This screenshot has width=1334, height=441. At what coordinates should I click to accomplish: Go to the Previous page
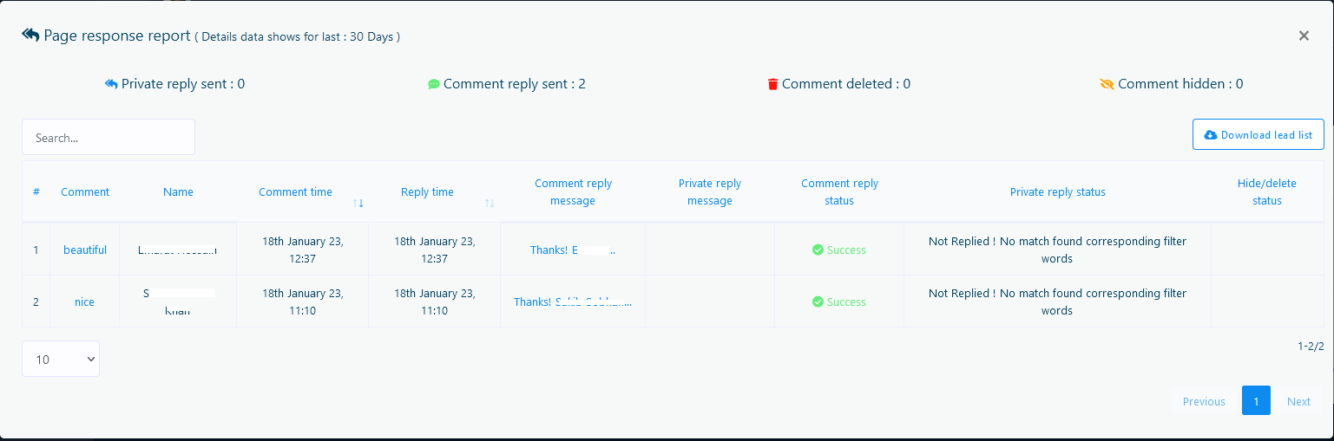click(x=1204, y=401)
